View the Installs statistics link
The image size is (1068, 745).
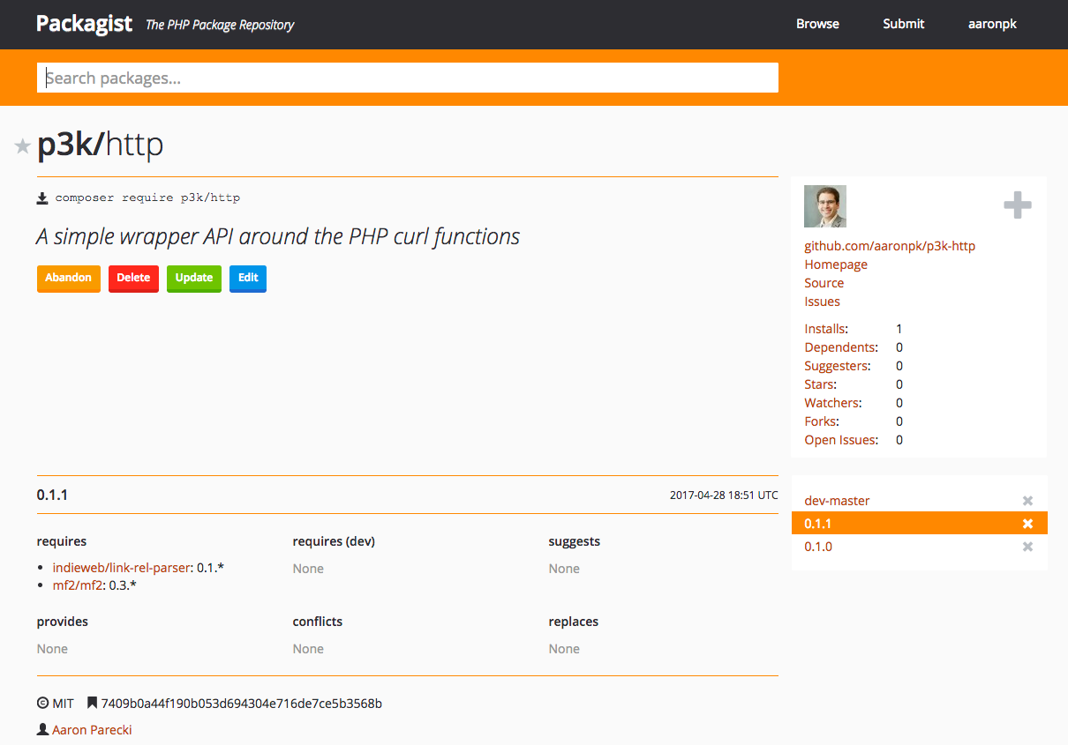[824, 329]
